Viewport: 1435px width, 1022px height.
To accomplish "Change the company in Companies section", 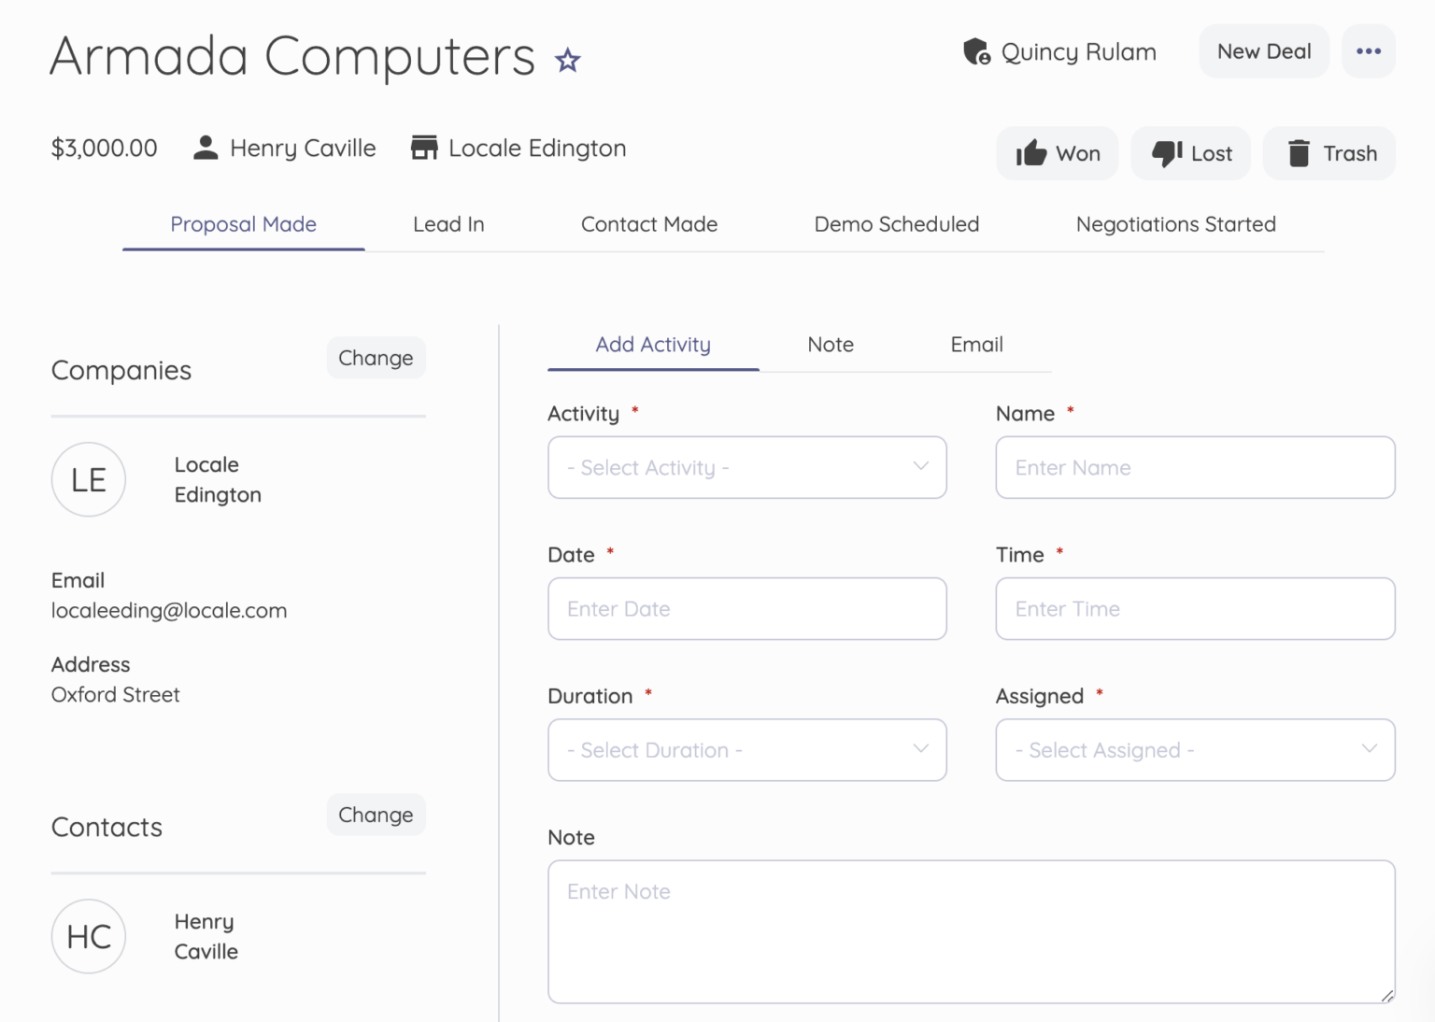I will tap(376, 358).
